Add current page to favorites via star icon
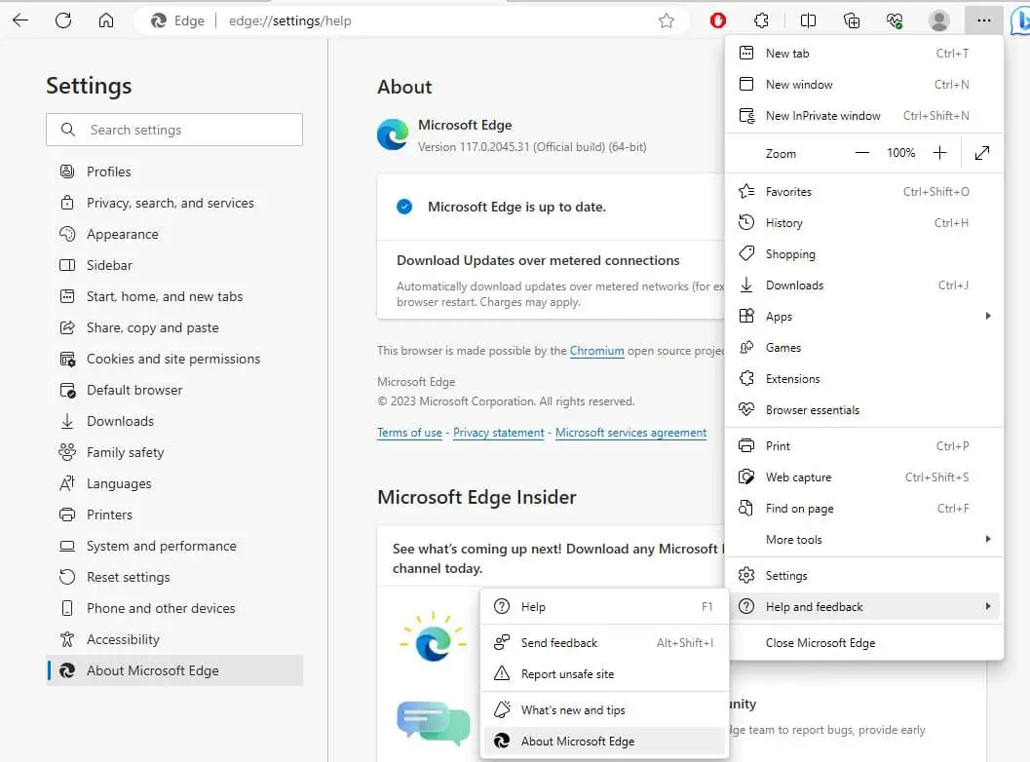Viewport: 1030px width, 762px height. click(666, 19)
